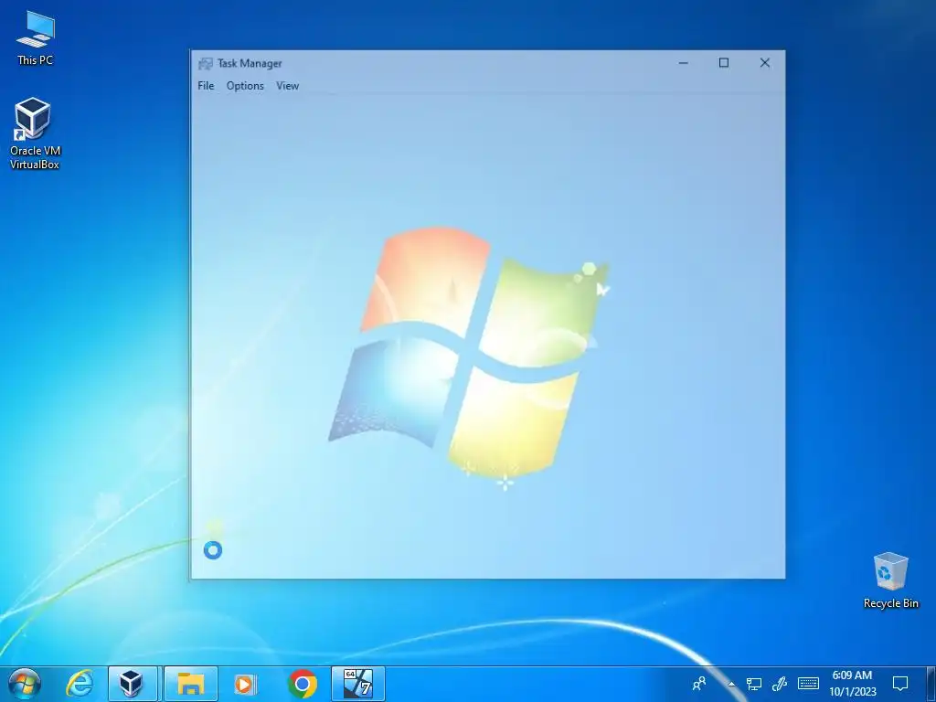Viewport: 936px width, 702px height.
Task: Open the File menu in Task Manager
Action: (206, 86)
